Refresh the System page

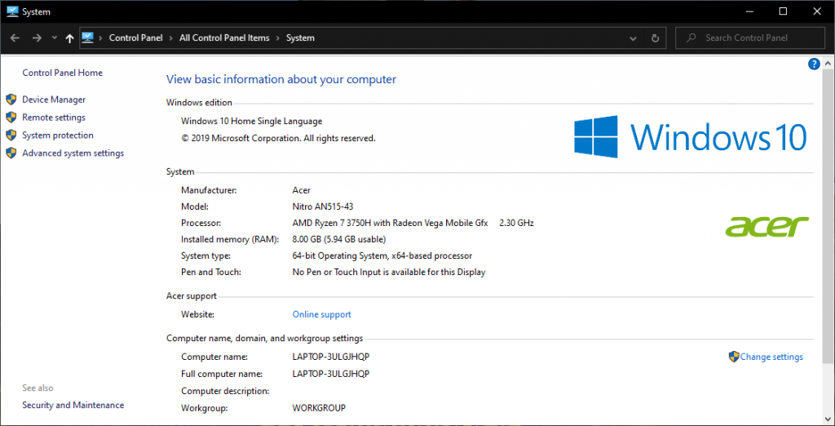tap(655, 38)
